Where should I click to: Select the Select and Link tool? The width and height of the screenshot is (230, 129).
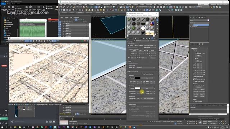click(x=68, y=7)
